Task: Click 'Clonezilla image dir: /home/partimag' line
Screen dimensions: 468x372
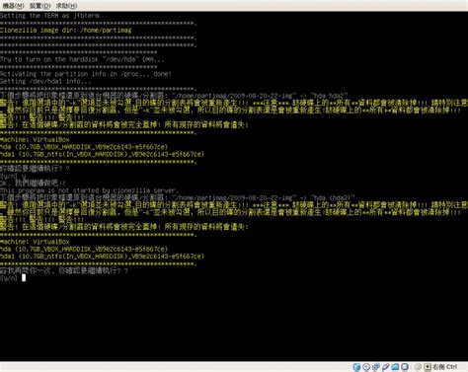Action: 66,30
